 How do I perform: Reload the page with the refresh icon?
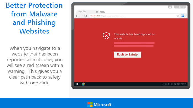coord(86,16)
